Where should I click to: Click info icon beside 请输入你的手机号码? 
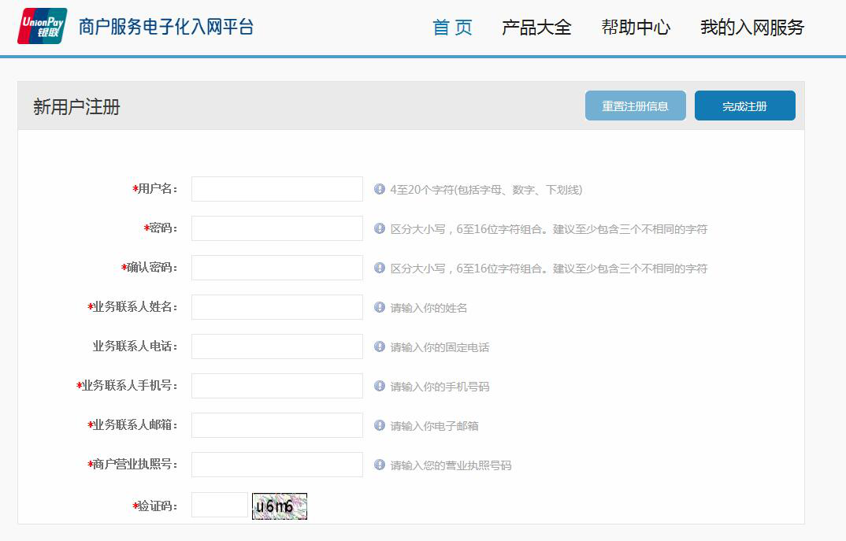pos(380,386)
